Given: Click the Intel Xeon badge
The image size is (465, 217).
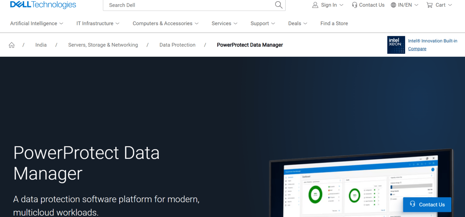Looking at the screenshot, I should [x=396, y=45].
